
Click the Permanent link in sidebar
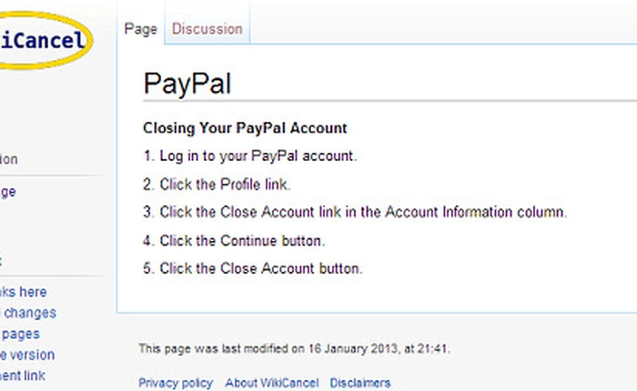(23, 376)
